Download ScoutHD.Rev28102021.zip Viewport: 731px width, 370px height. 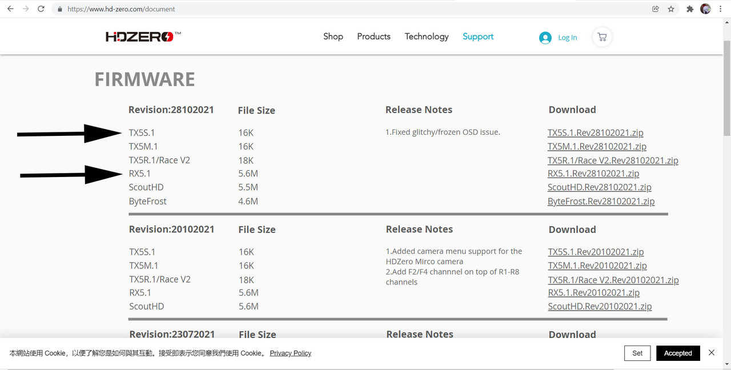click(599, 187)
